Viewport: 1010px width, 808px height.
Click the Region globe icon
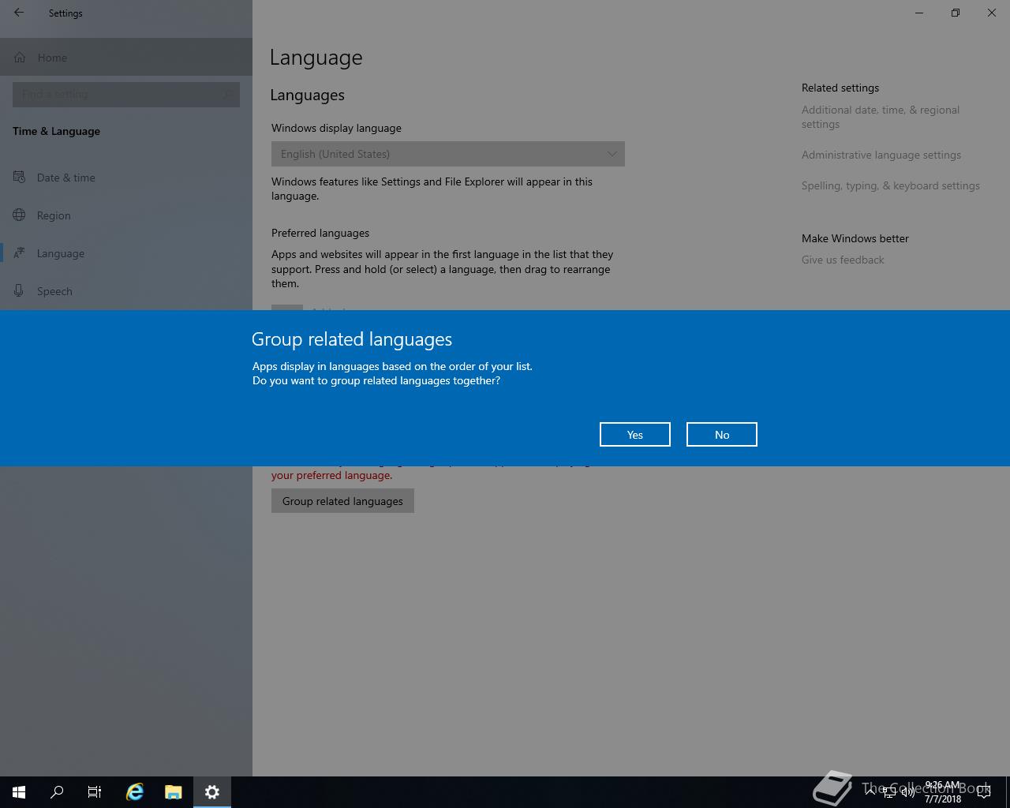20,215
